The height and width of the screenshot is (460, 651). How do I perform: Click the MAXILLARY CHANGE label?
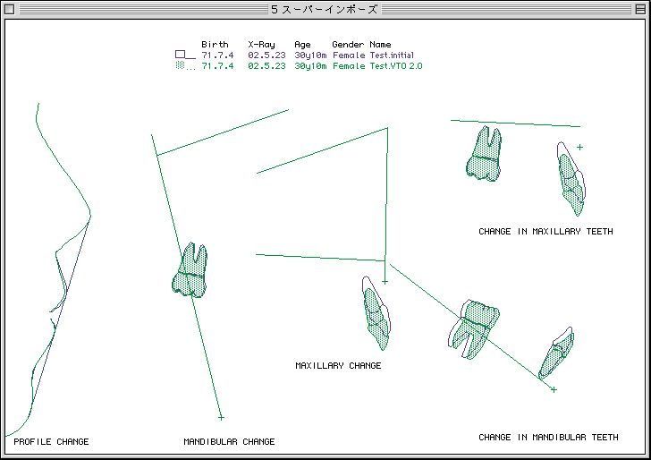(x=338, y=365)
